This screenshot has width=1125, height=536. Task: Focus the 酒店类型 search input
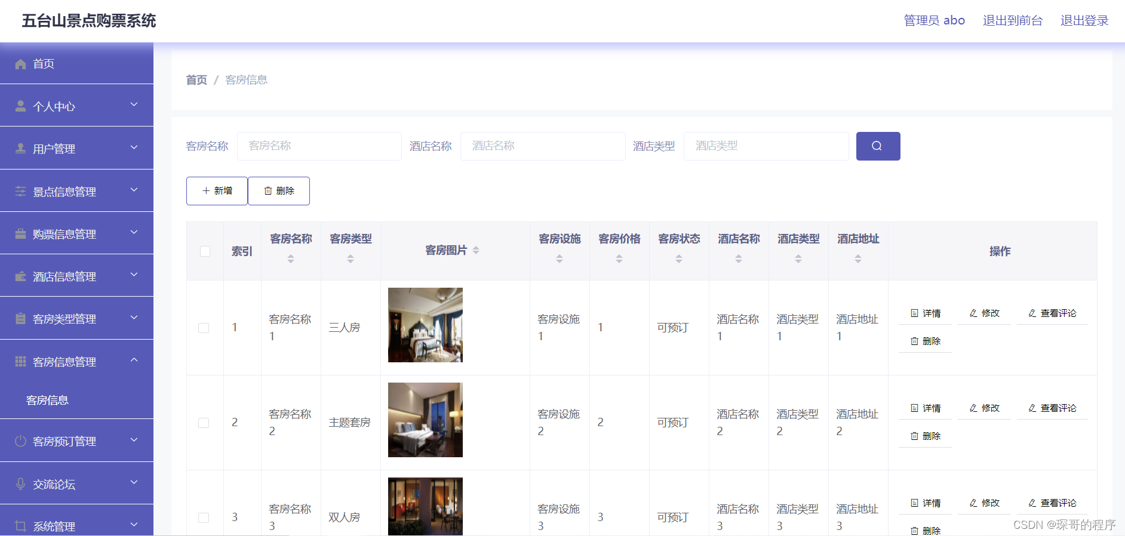pyautogui.click(x=766, y=146)
